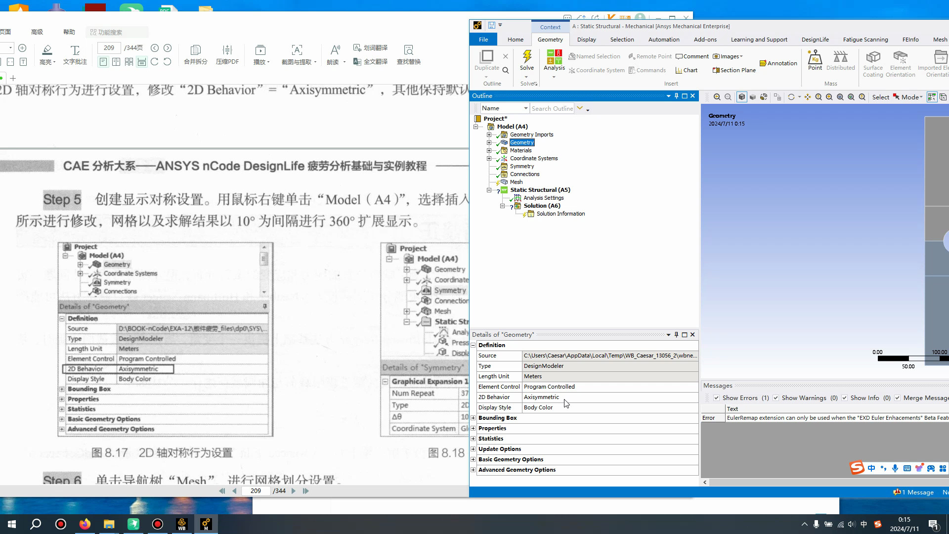Open the File menu
This screenshot has width=949, height=534.
(483, 40)
